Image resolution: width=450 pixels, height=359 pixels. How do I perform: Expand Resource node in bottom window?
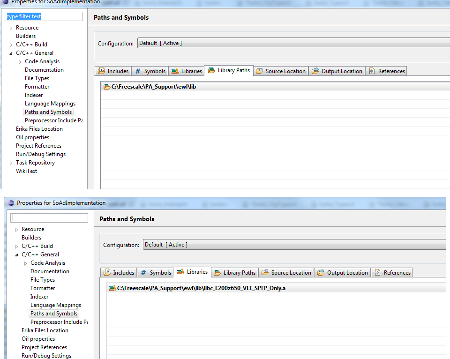[17, 230]
